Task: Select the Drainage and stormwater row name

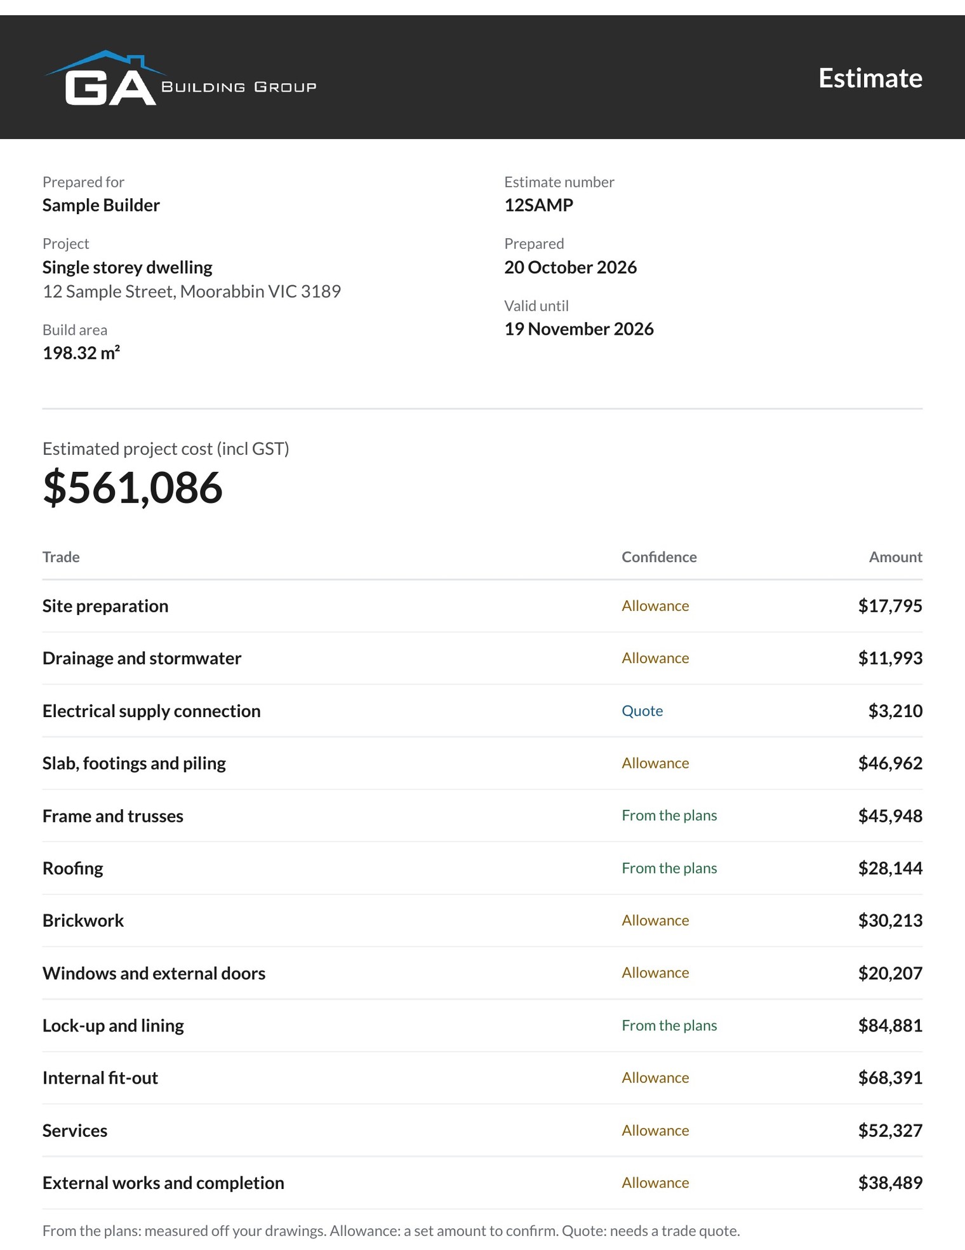Action: [142, 658]
